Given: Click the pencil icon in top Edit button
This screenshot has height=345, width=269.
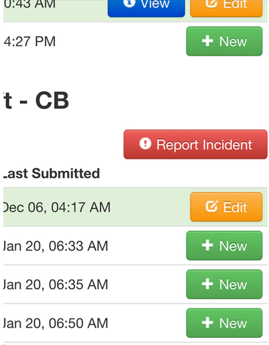Looking at the screenshot, I should click(211, 3).
